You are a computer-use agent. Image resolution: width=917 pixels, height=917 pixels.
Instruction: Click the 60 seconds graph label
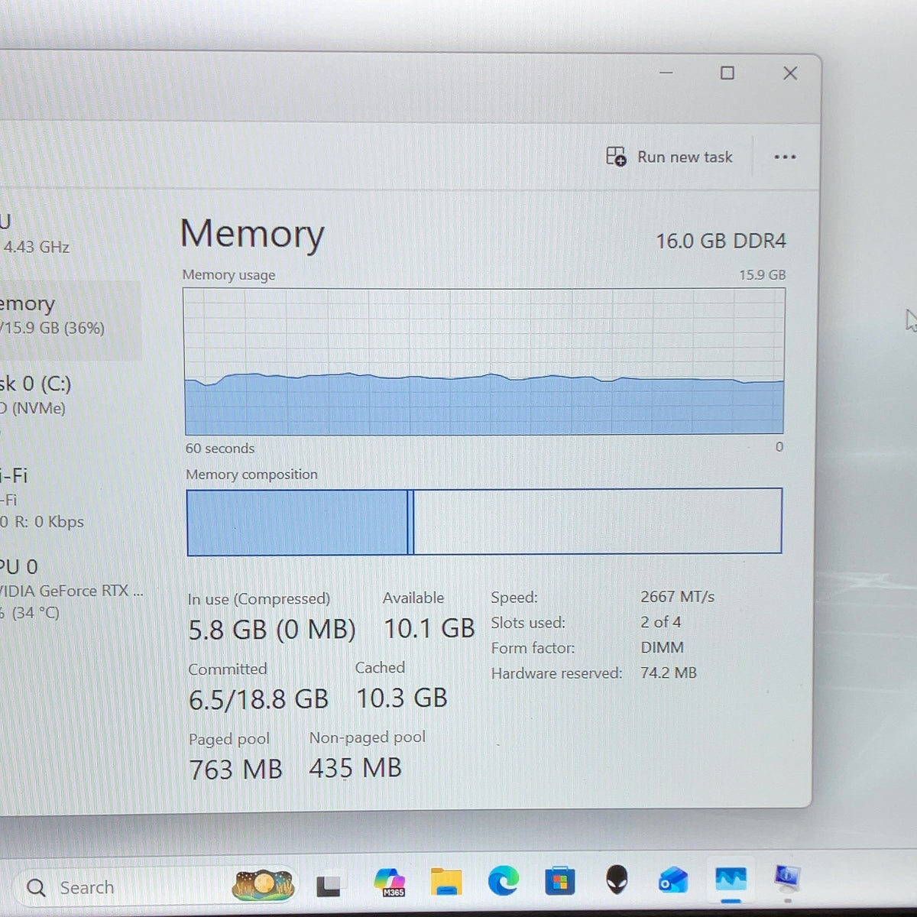(x=220, y=449)
